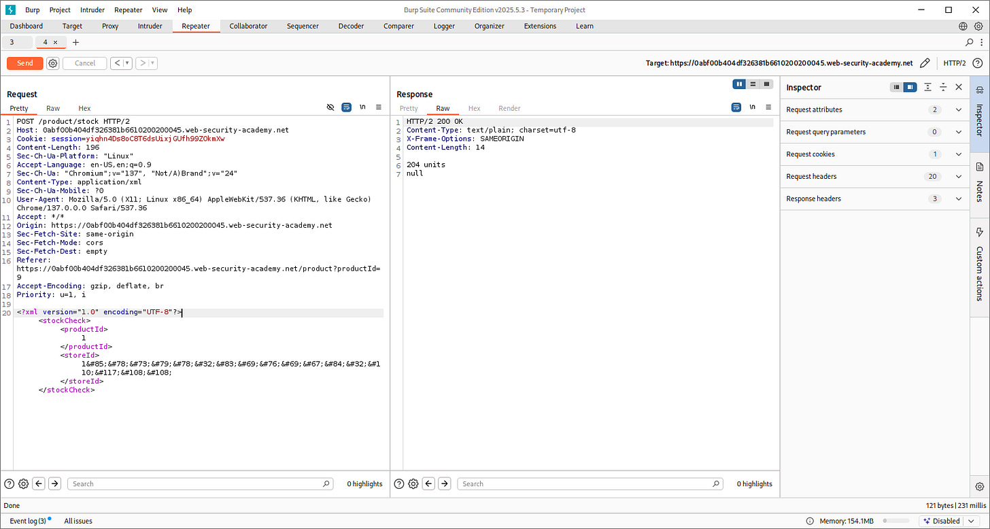Image resolution: width=990 pixels, height=529 pixels.
Task: Toggle response line wrap button
Action: (x=736, y=107)
